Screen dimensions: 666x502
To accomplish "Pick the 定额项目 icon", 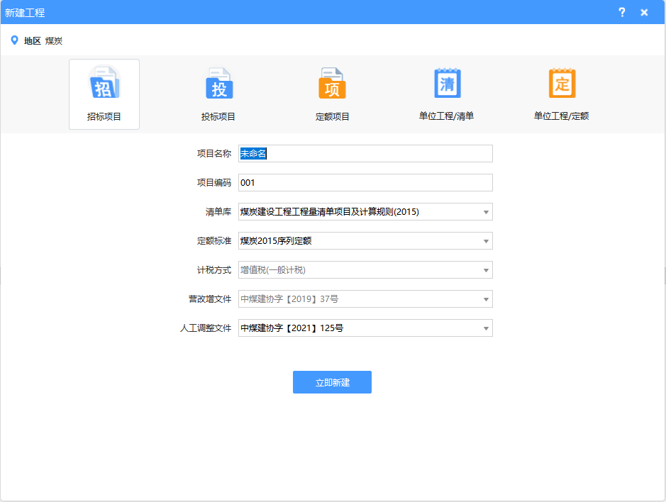I will 332,84.
